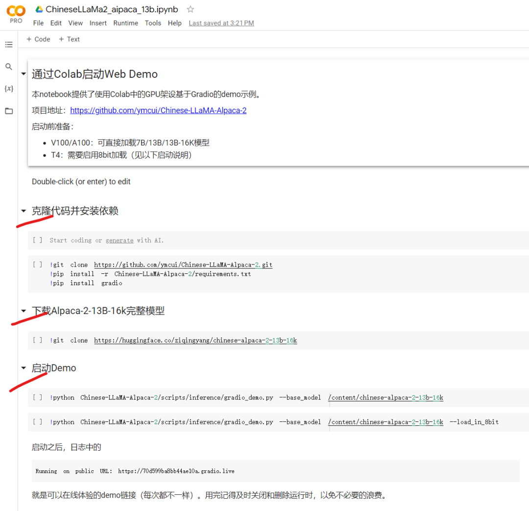Open the variables {x} panel icon
Image resolution: width=529 pixels, height=511 pixels.
point(9,88)
